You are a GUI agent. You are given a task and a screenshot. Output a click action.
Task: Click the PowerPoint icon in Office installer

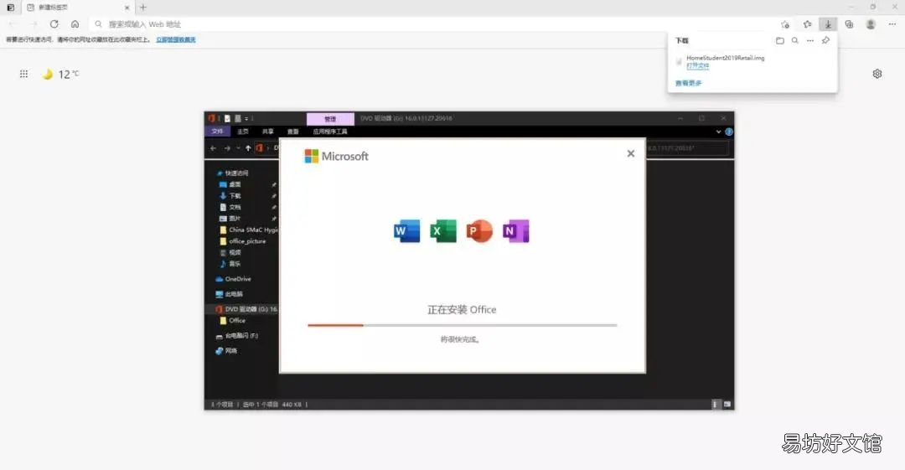479,231
